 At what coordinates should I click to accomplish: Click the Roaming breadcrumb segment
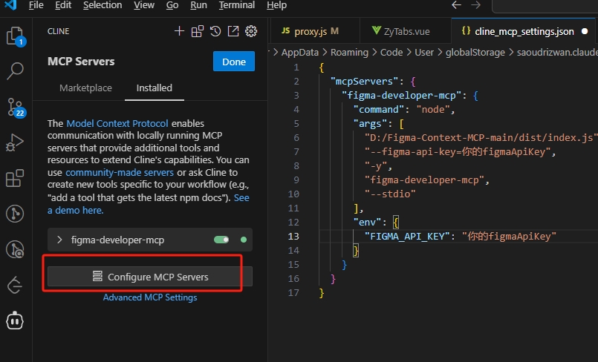(x=349, y=52)
